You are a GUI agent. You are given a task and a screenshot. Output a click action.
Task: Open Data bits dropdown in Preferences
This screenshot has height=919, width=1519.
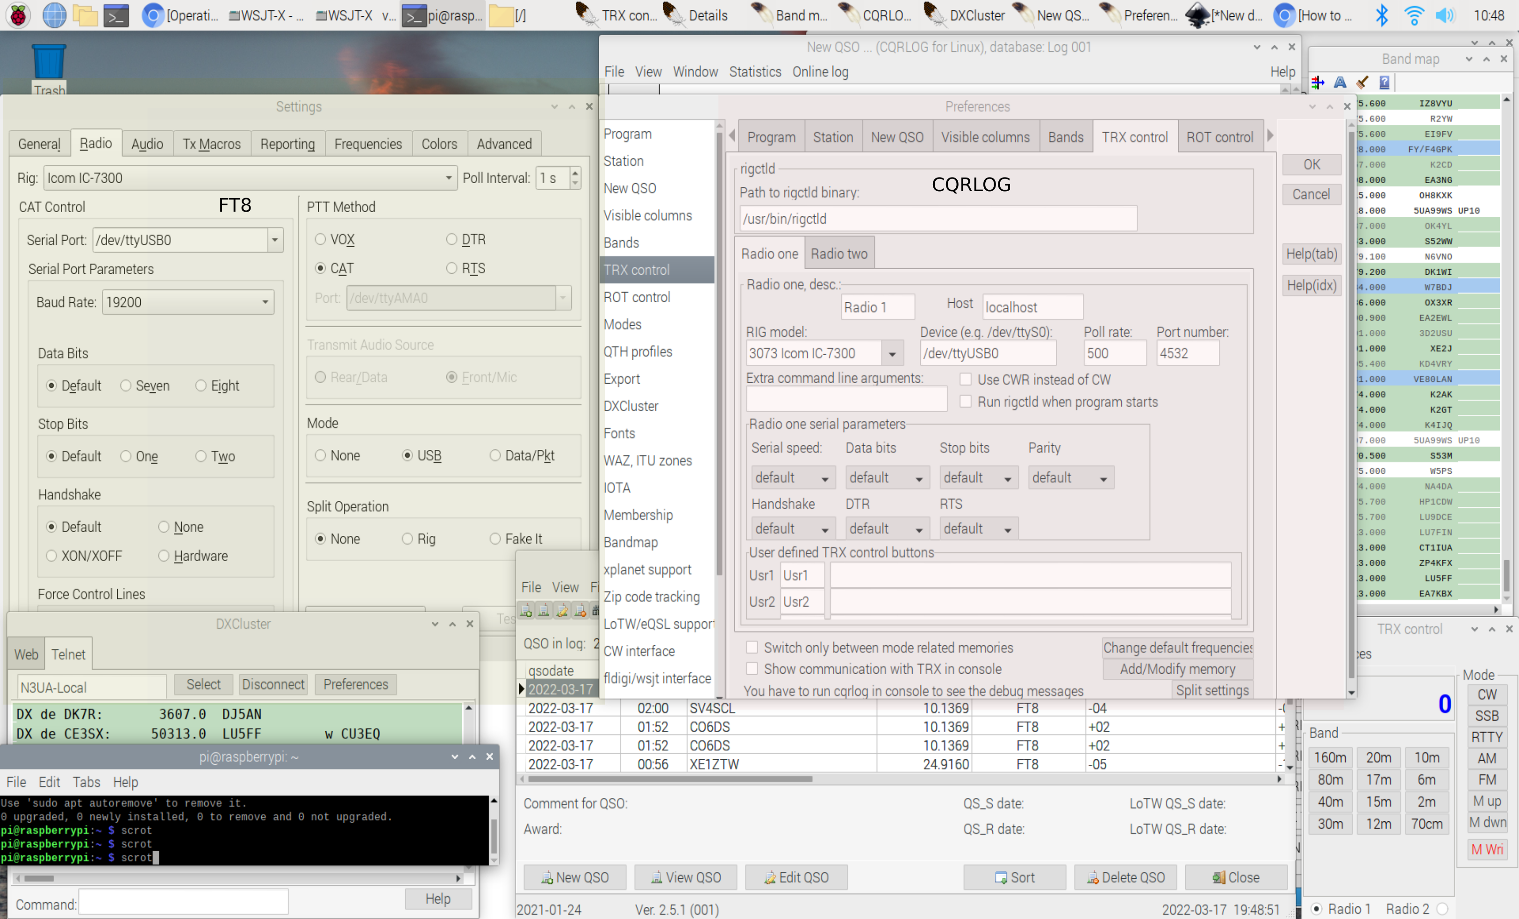pyautogui.click(x=887, y=477)
